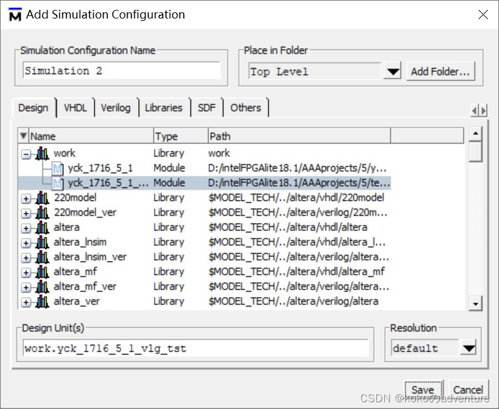Click the altera library icon
Screen dimensions: 499x409
tap(43, 228)
